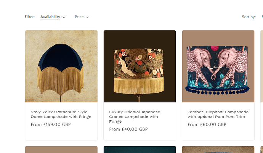
Task: Click the chevron arrow beside Availability
Action: 64,17
